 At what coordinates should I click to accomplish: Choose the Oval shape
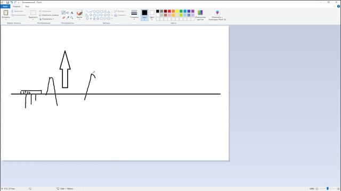(94, 12)
